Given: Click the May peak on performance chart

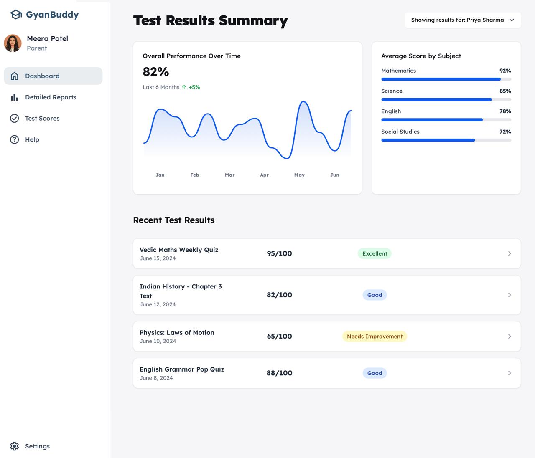Looking at the screenshot, I should (x=303, y=102).
